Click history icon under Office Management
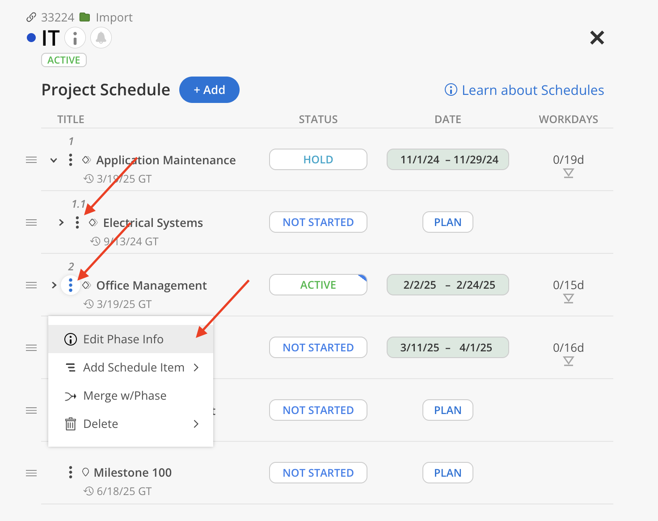The image size is (658, 521). tap(89, 304)
